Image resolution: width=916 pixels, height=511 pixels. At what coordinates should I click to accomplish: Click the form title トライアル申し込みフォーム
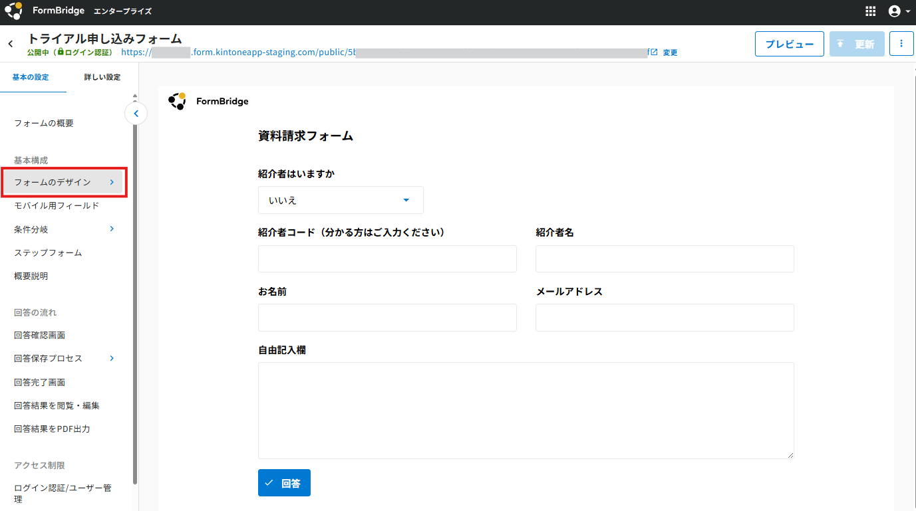click(104, 39)
